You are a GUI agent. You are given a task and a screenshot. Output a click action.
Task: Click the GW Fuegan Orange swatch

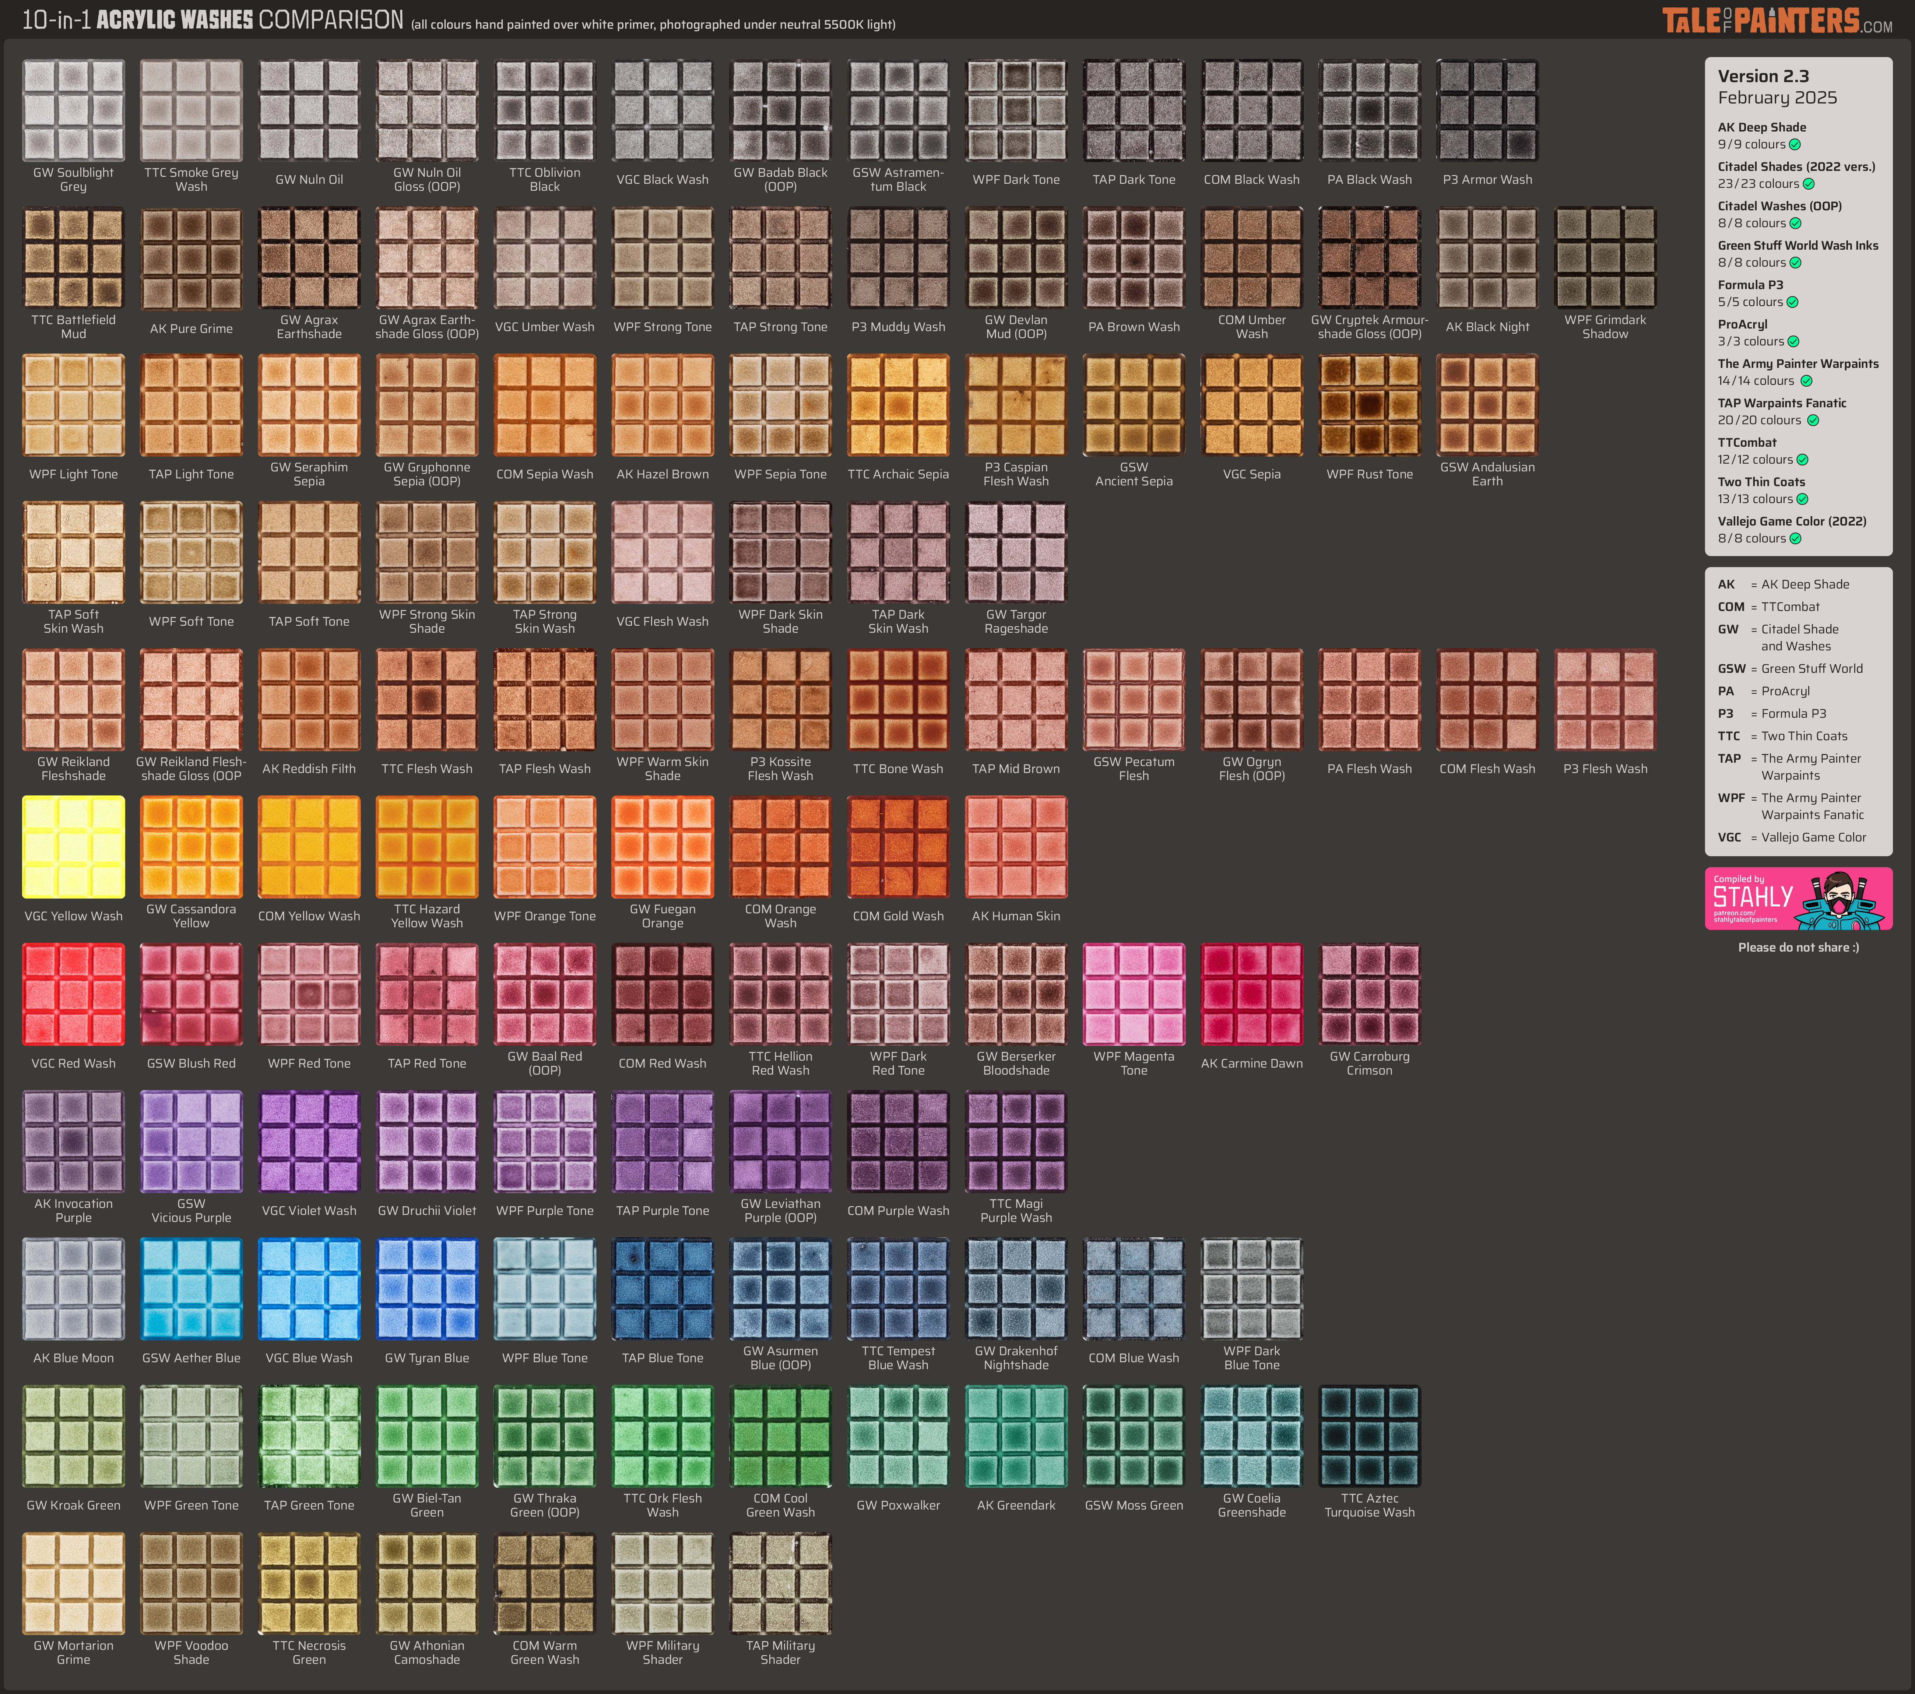[663, 847]
